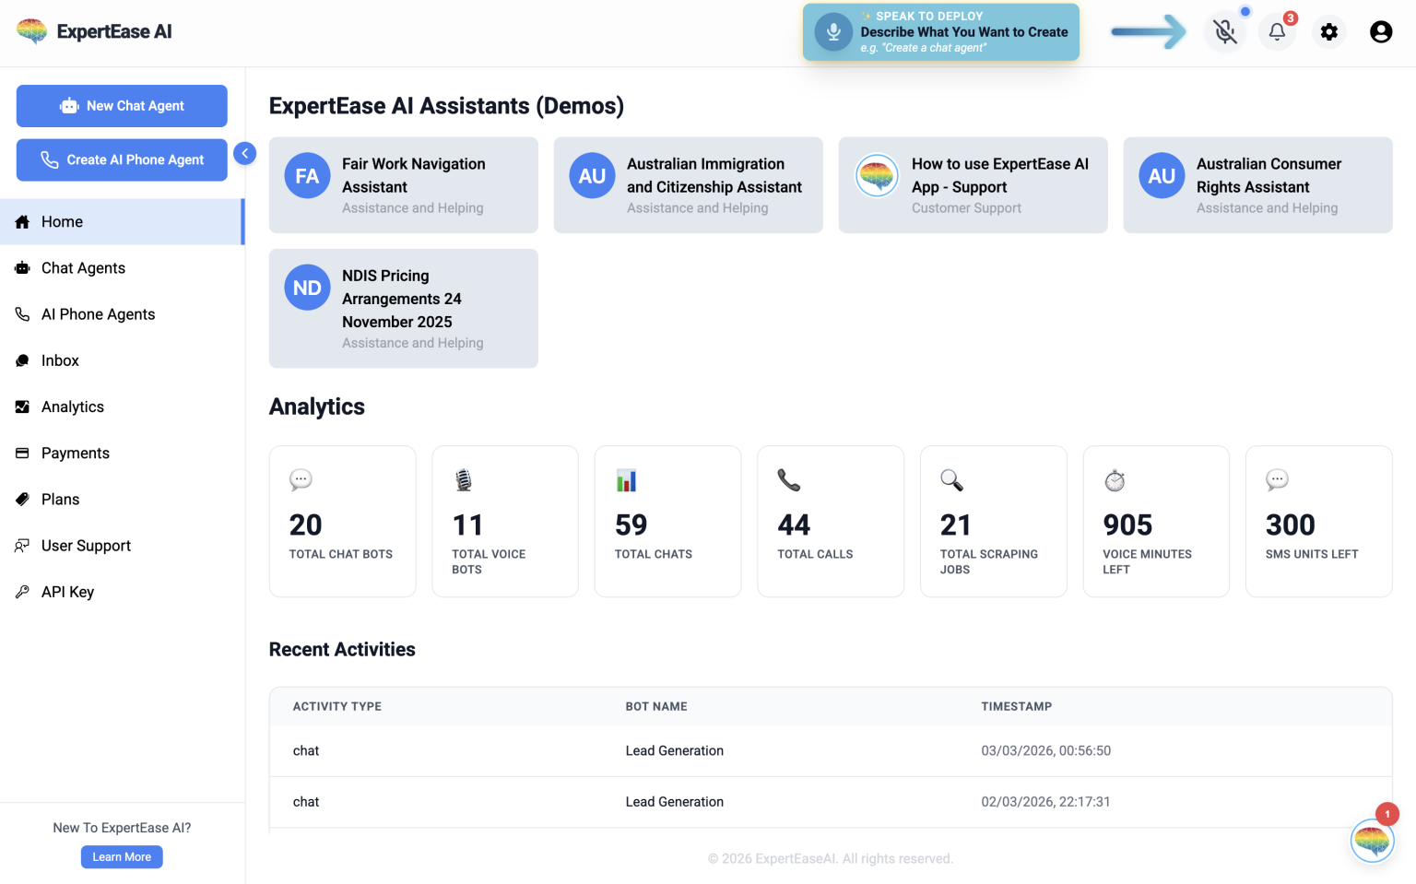Go to Chat Agents in the sidebar
The height and width of the screenshot is (884, 1416).
click(83, 268)
